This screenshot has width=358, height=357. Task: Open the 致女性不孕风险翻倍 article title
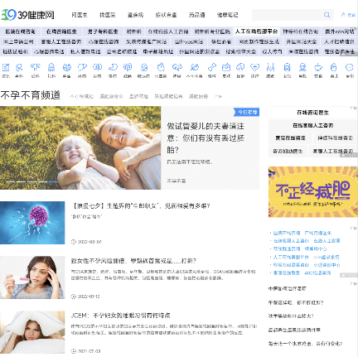pyautogui.click(x=133, y=261)
